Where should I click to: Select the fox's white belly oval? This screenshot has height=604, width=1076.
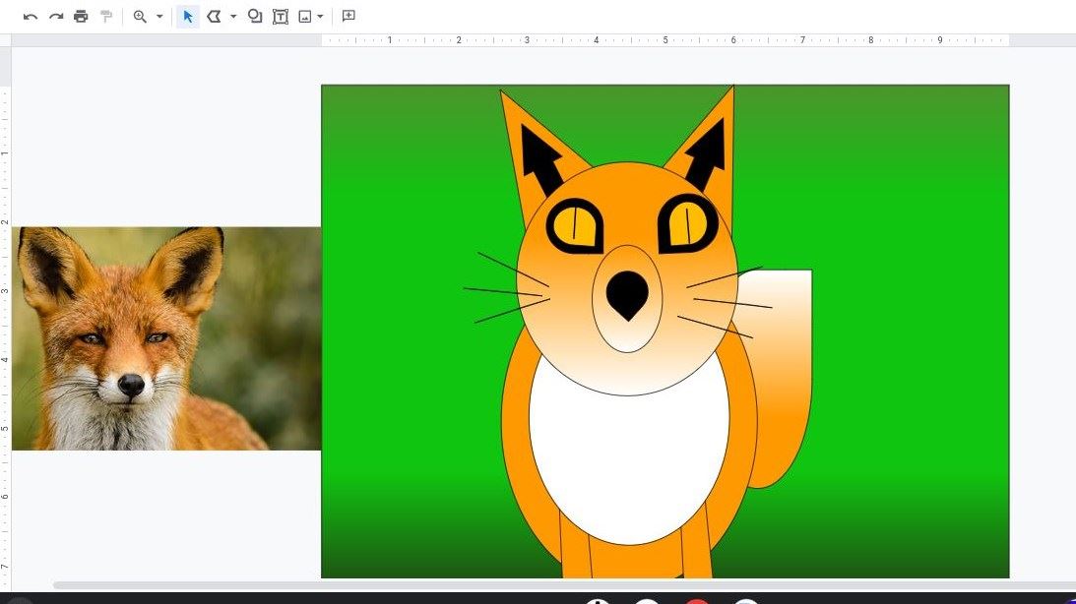pos(628,462)
